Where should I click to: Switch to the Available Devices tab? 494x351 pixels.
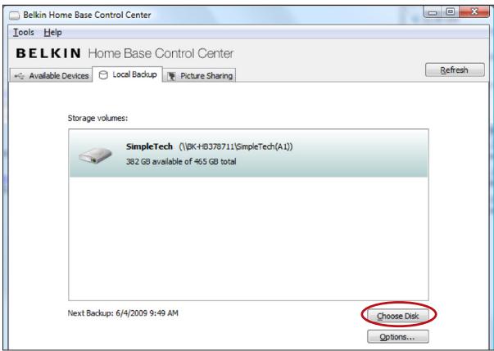pos(52,75)
